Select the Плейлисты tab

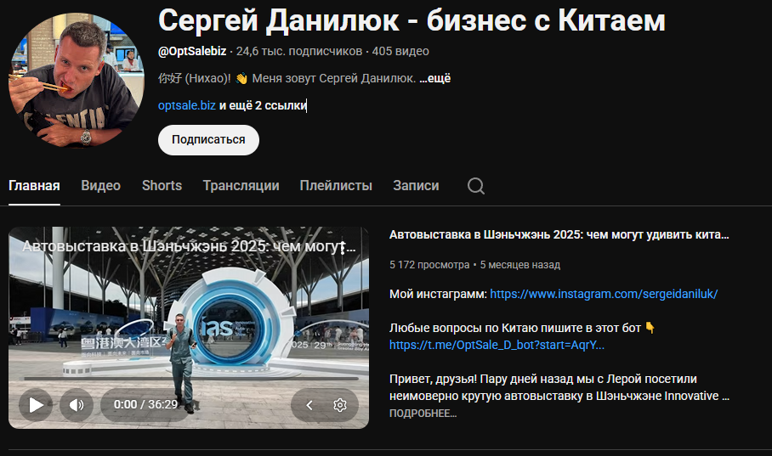[336, 186]
